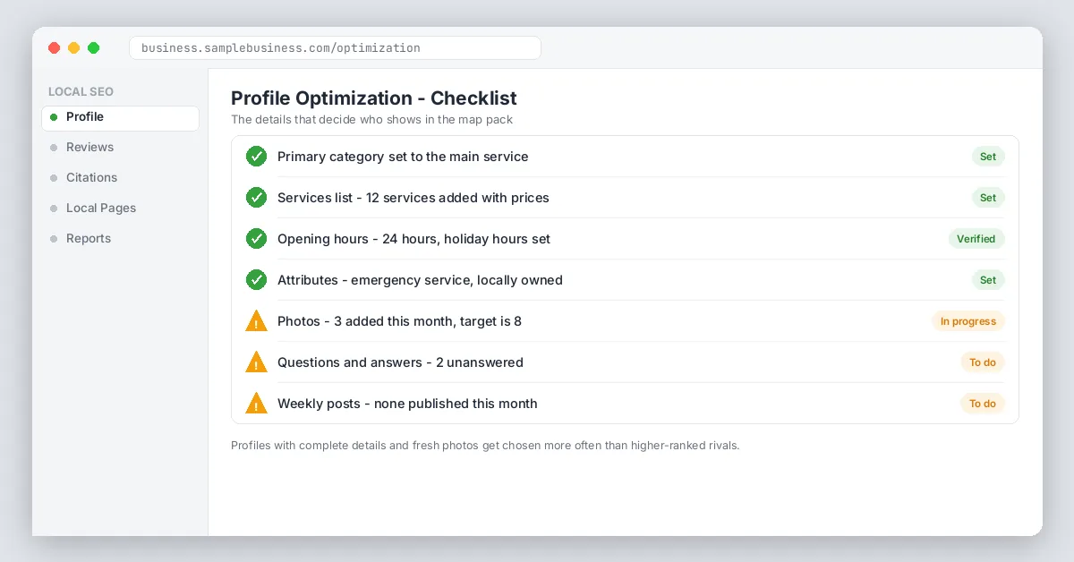1074x562 pixels.
Task: Select 'Questions and answers - 2 unanswered' text
Action: [x=400, y=362]
